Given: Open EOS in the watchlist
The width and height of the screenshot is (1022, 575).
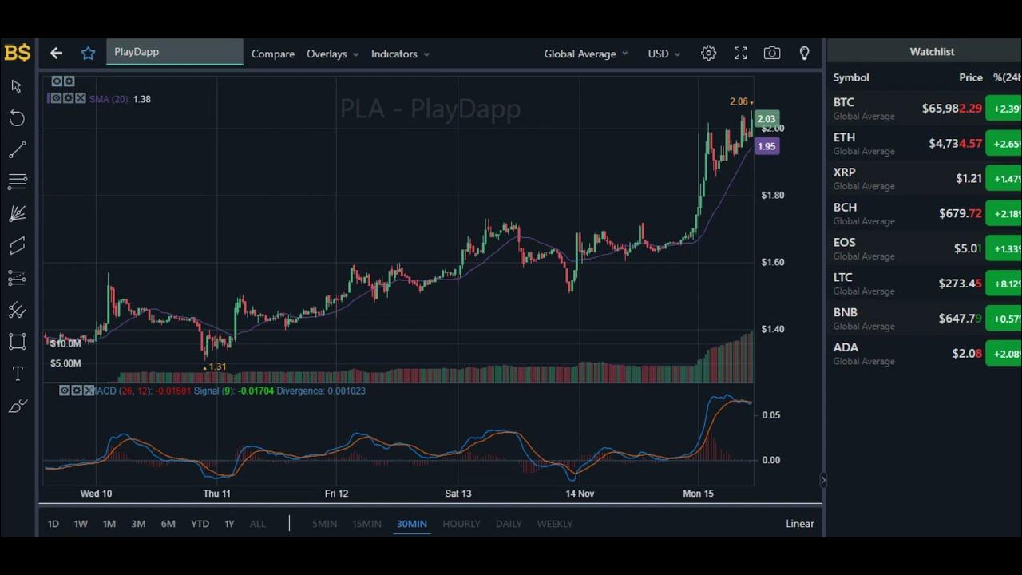Looking at the screenshot, I should tap(925, 248).
